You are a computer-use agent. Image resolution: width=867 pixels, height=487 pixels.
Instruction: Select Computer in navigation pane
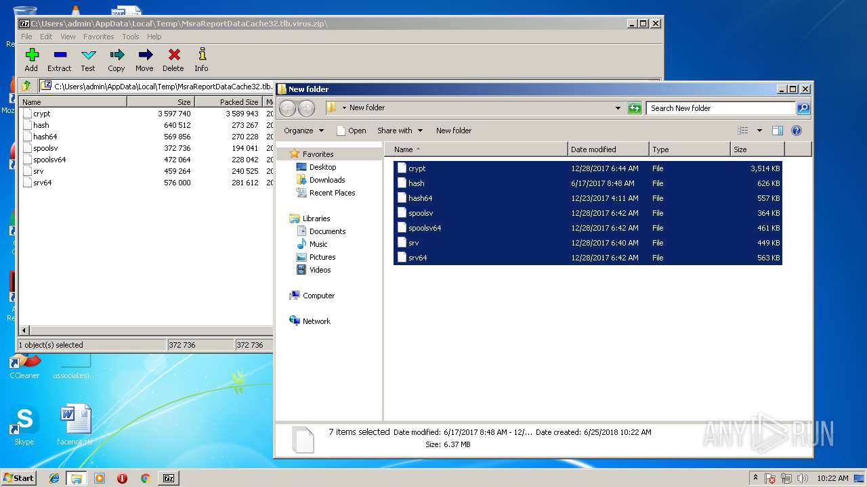point(312,296)
